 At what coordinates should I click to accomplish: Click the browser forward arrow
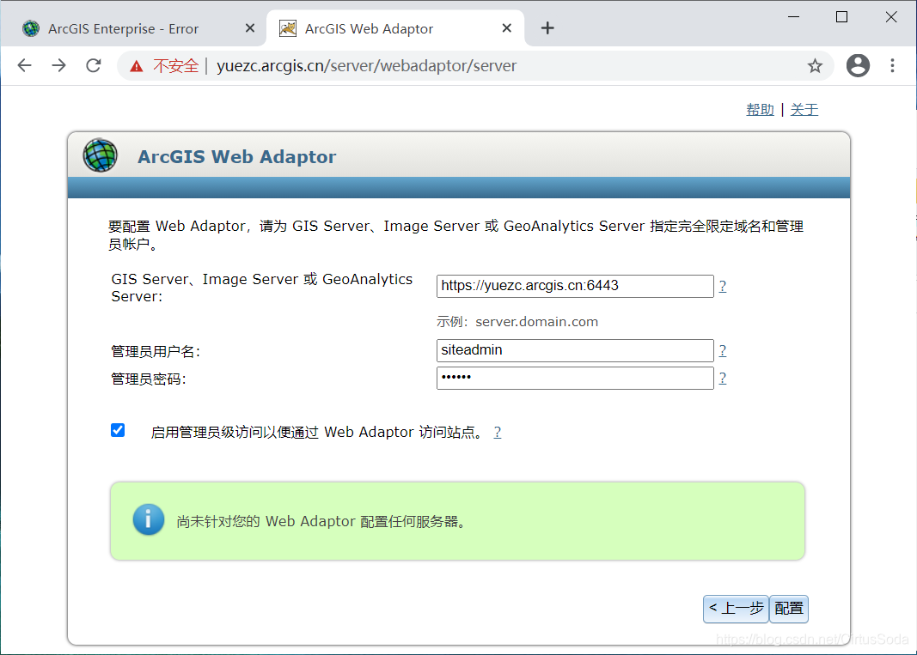click(x=58, y=65)
